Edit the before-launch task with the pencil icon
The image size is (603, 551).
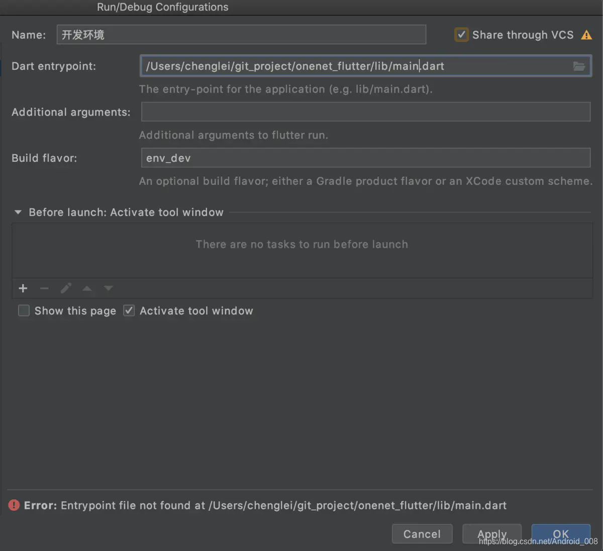(x=66, y=288)
